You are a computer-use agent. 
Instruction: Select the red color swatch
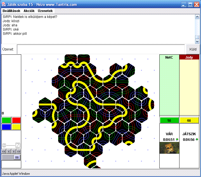pyautogui.click(x=16, y=120)
